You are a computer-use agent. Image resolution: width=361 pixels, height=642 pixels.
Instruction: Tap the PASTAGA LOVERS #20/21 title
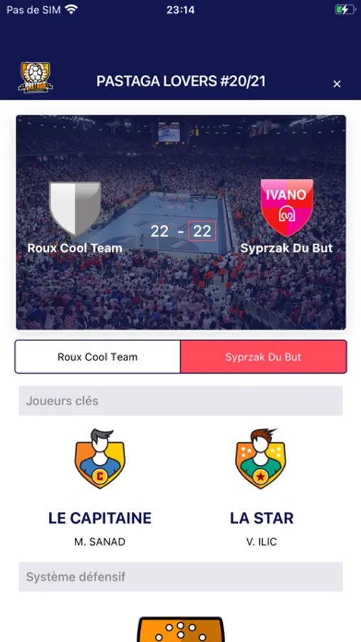[181, 81]
